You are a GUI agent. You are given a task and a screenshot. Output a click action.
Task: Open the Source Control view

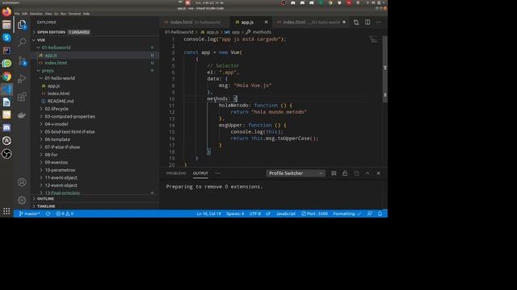pyautogui.click(x=22, y=61)
